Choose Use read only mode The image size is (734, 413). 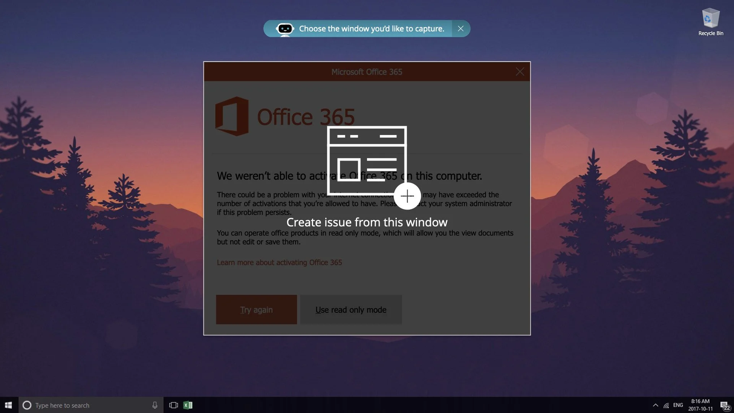[x=351, y=310]
